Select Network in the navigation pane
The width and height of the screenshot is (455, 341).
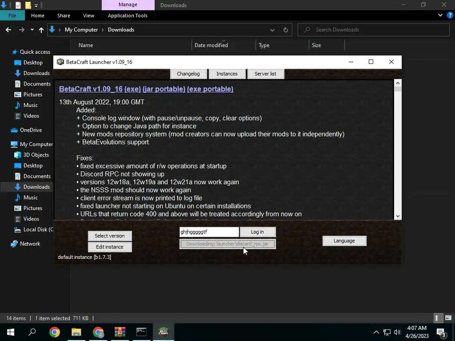pyautogui.click(x=30, y=244)
